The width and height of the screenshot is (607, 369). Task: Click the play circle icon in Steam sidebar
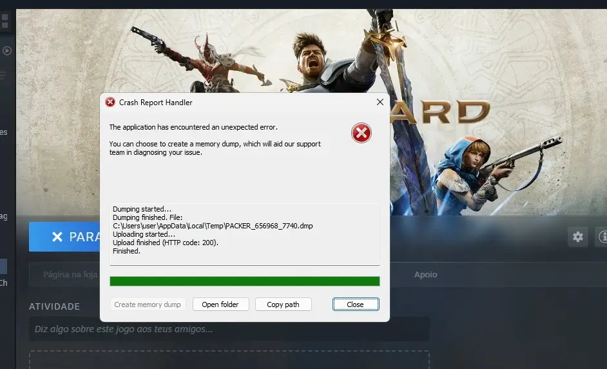7,50
